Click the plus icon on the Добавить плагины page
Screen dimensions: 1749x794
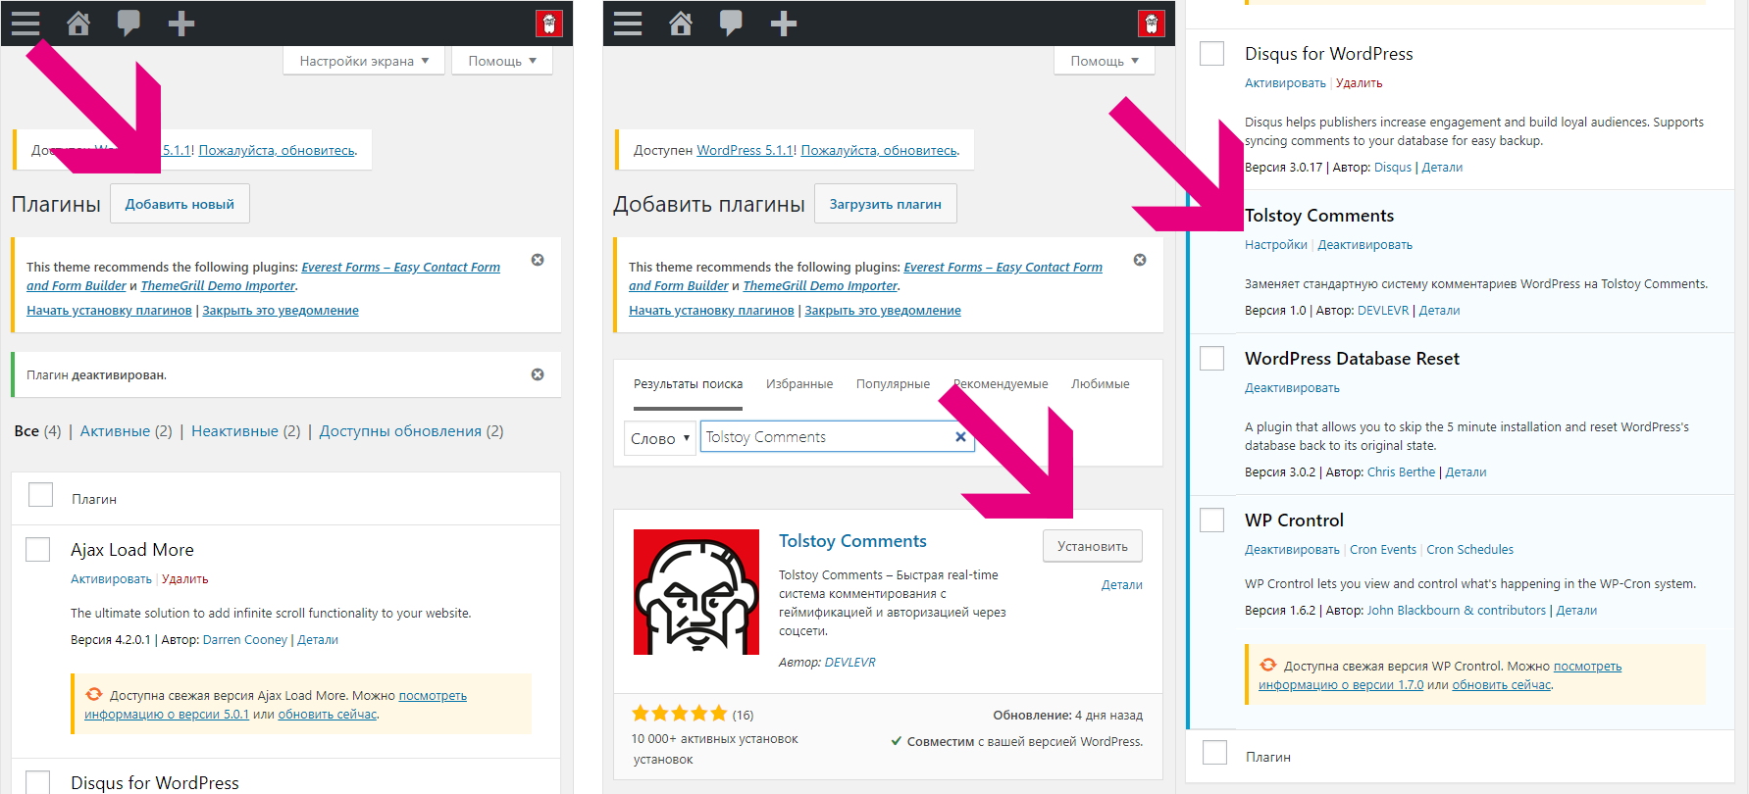[x=784, y=24]
